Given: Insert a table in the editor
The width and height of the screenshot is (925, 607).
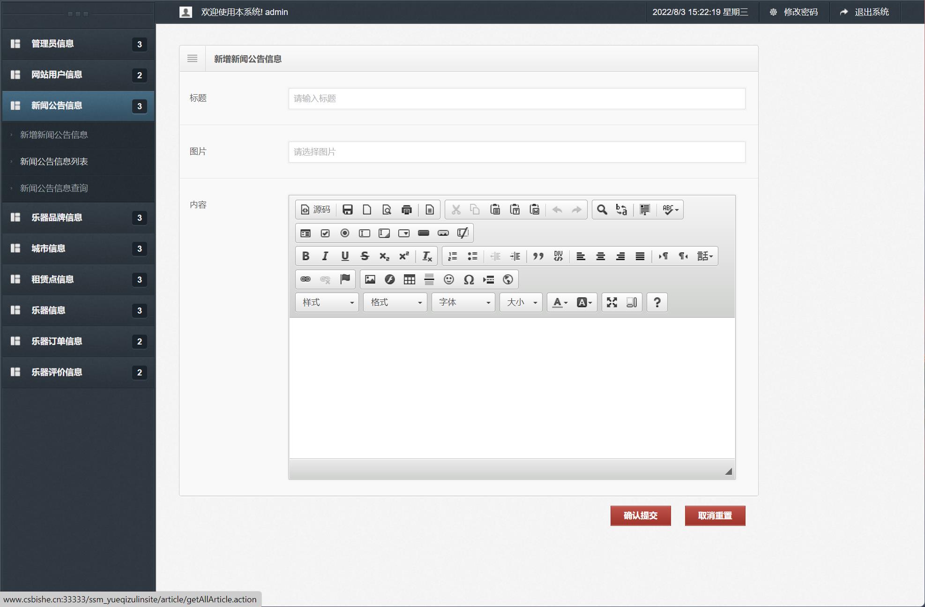Looking at the screenshot, I should click(x=409, y=279).
